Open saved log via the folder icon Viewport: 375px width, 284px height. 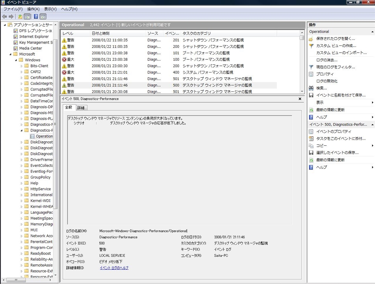[x=311, y=39]
